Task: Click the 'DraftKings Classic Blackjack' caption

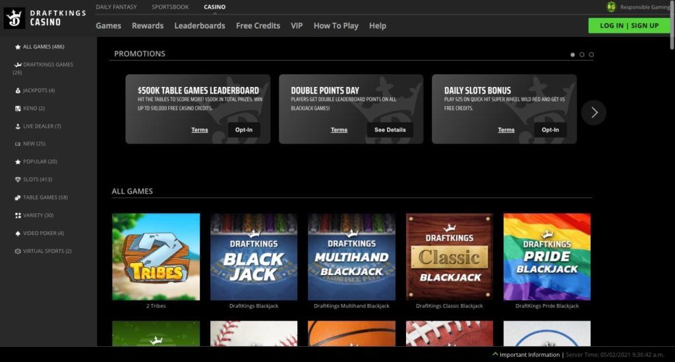Action: [450, 306]
